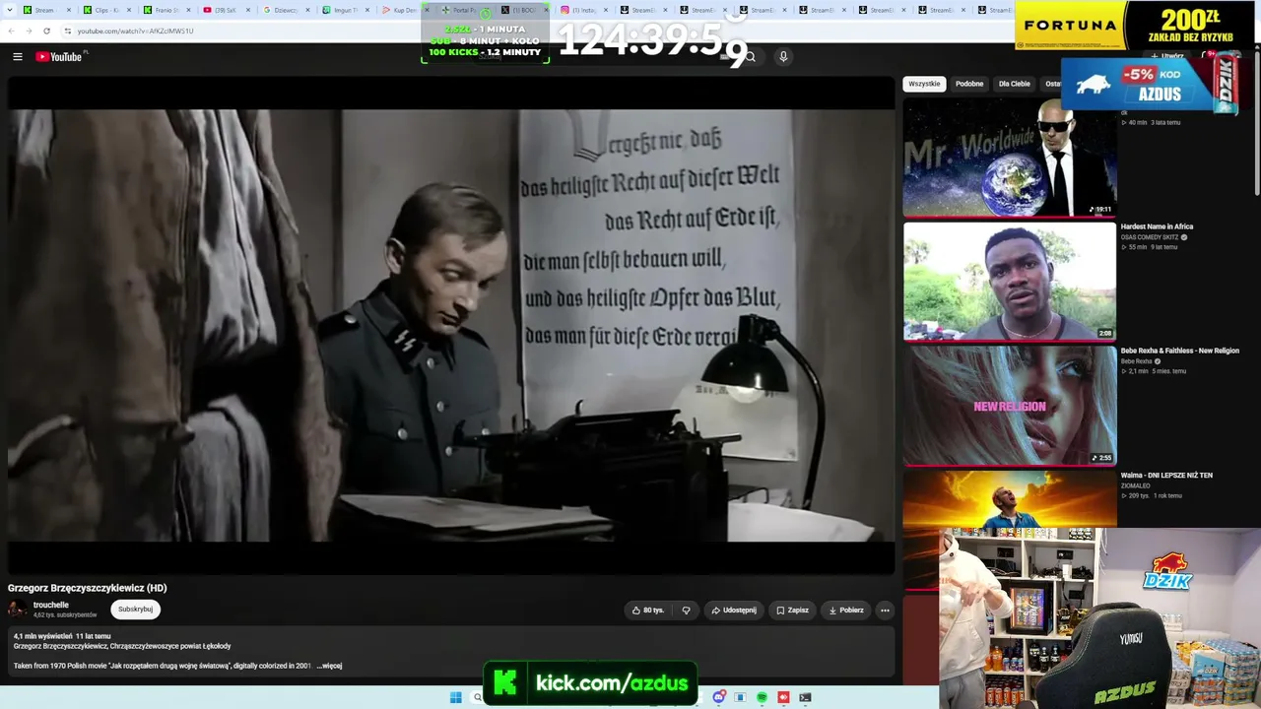The height and width of the screenshot is (709, 1261).
Task: Switch to the Instagram browser tab
Action: tap(585, 10)
